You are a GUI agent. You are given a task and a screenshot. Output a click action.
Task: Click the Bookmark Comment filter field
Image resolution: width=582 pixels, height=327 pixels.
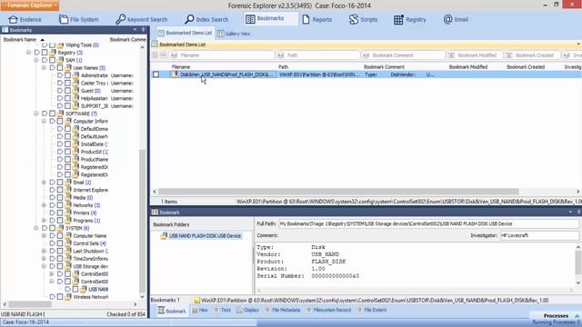tap(404, 55)
